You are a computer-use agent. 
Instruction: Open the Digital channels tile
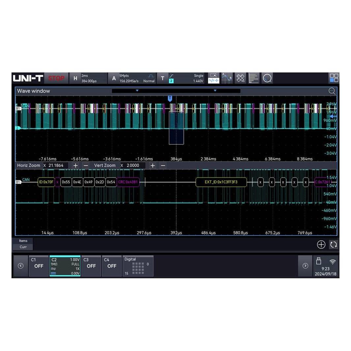pos(138,266)
